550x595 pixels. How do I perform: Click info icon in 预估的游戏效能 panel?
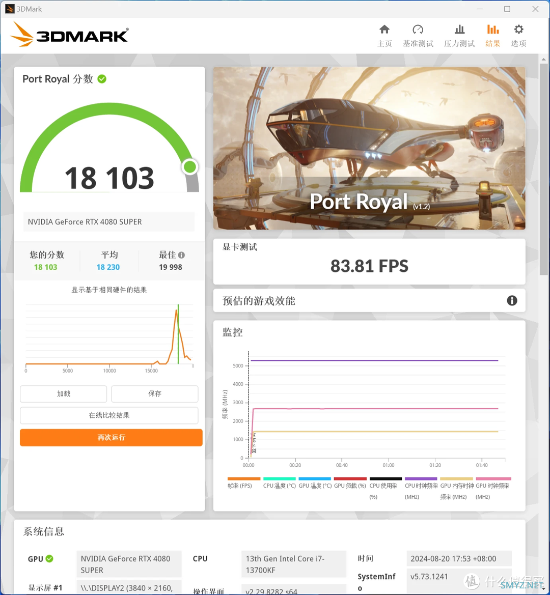coord(512,300)
